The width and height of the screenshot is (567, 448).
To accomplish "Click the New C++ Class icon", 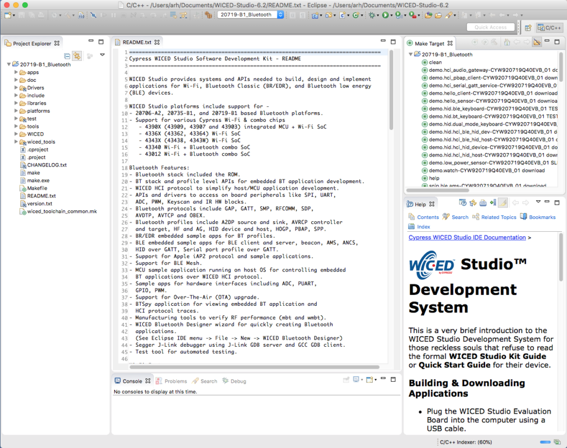I will [x=356, y=15].
